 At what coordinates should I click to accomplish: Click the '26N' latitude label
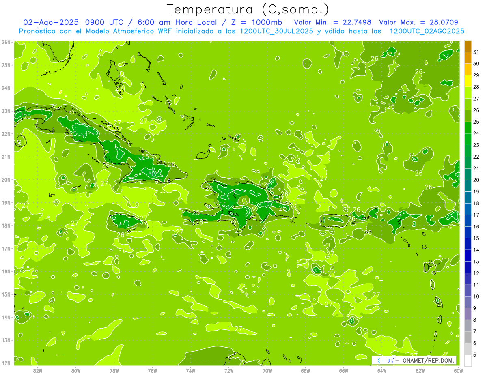[6, 42]
